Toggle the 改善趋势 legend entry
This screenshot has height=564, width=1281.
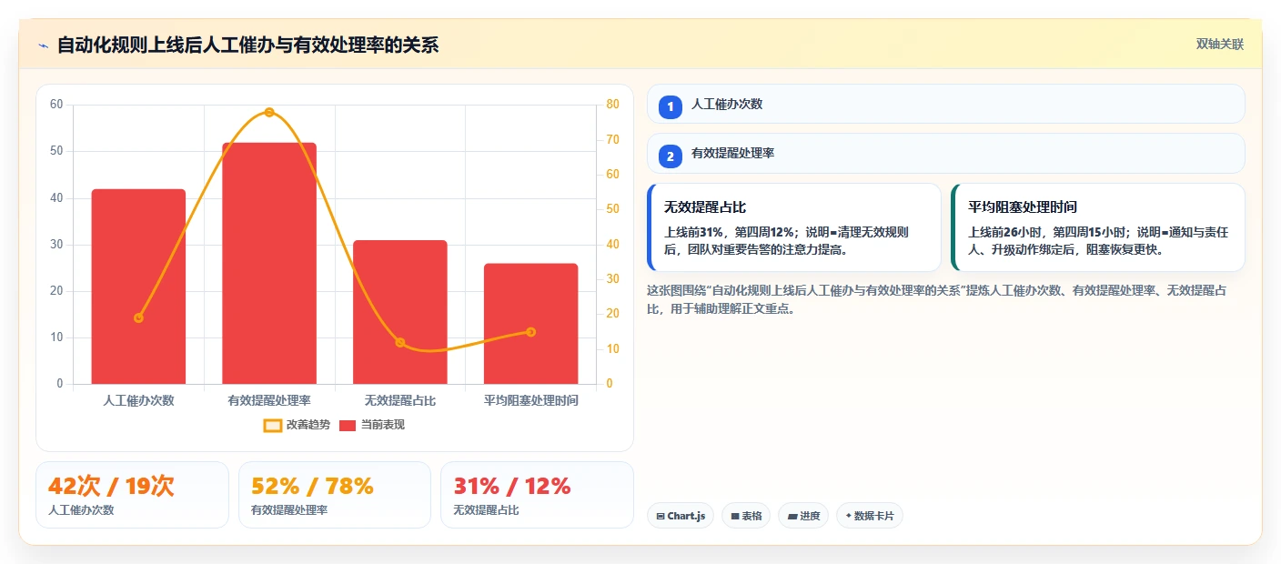coord(298,425)
